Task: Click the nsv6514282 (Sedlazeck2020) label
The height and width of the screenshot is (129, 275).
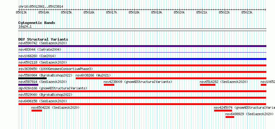Action: 224,82
